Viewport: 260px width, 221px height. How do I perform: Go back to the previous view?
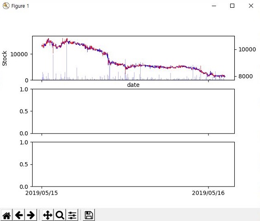click(x=19, y=216)
